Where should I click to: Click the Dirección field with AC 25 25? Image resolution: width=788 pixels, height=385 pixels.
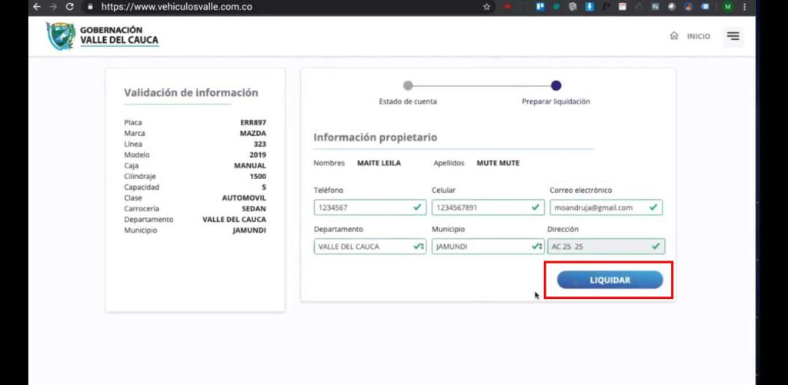click(x=606, y=247)
